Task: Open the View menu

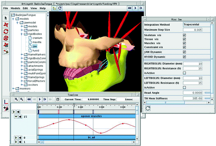Action: tap(34, 8)
